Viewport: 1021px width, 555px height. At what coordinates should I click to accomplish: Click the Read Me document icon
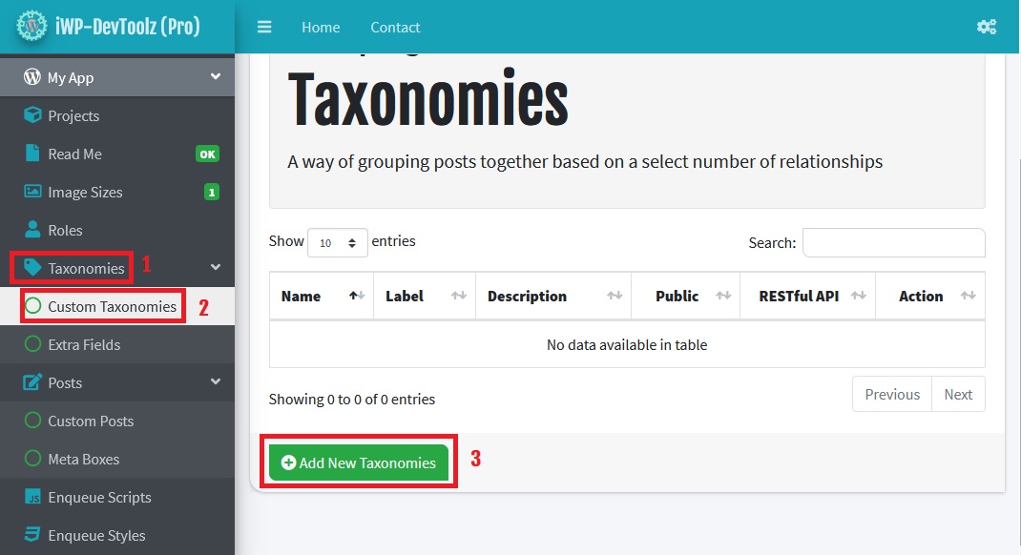[x=32, y=154]
